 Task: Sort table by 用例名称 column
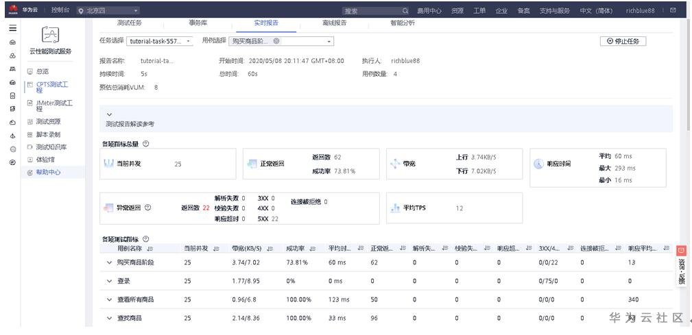(x=150, y=249)
